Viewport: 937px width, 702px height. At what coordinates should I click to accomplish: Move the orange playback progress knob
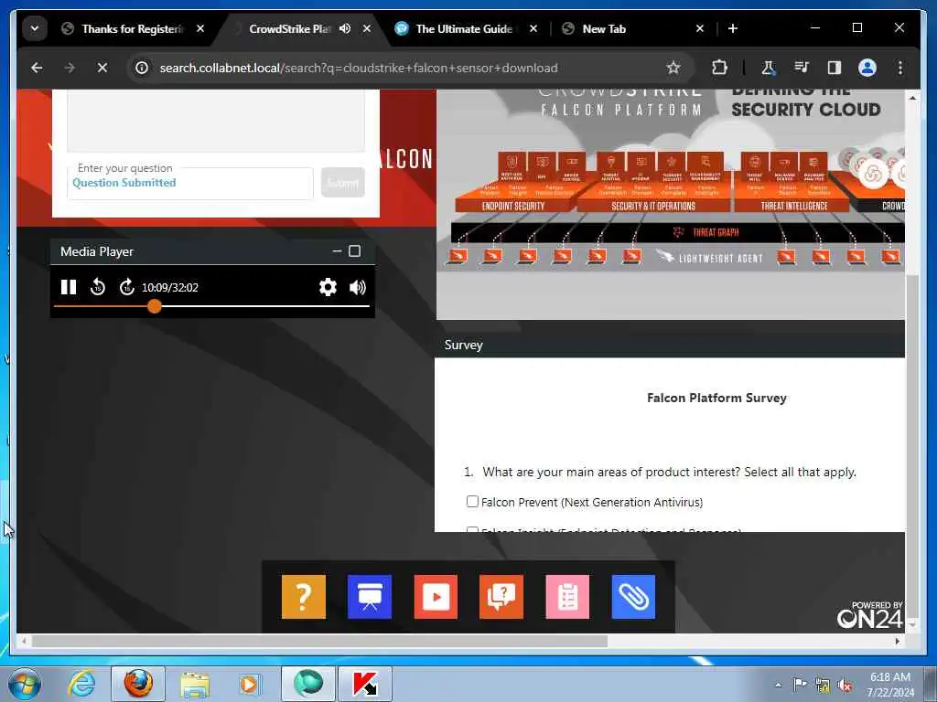coord(154,306)
